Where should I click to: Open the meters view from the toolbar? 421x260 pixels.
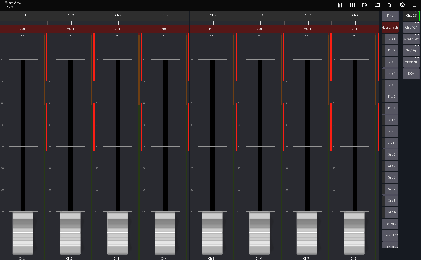340,5
